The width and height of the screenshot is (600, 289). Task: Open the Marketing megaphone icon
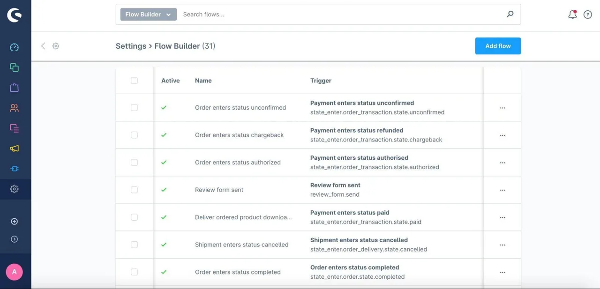click(x=15, y=148)
